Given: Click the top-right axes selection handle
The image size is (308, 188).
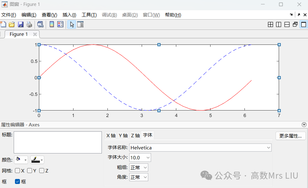Looking at the screenshot, I should click(279, 45).
